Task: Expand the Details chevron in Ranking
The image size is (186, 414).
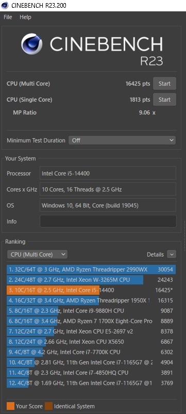Action: (172, 254)
